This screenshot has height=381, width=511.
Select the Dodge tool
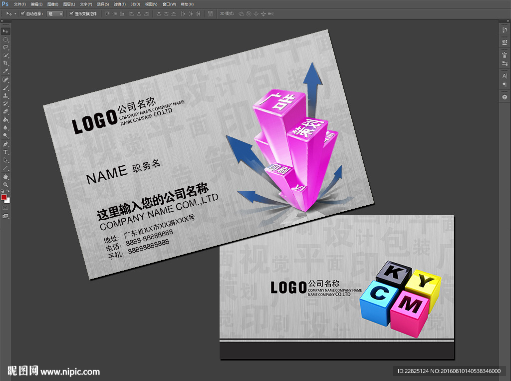point(5,135)
